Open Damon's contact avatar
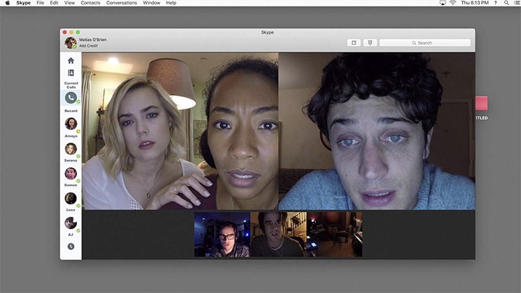Viewport: 521px width, 293px height. 71,173
